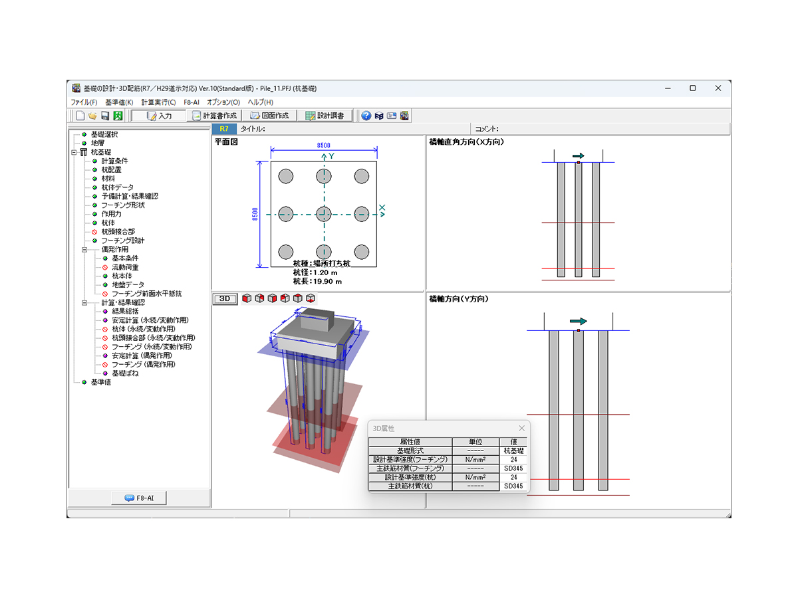Open the F8-AI menu
798x598 pixels.
[x=192, y=102]
